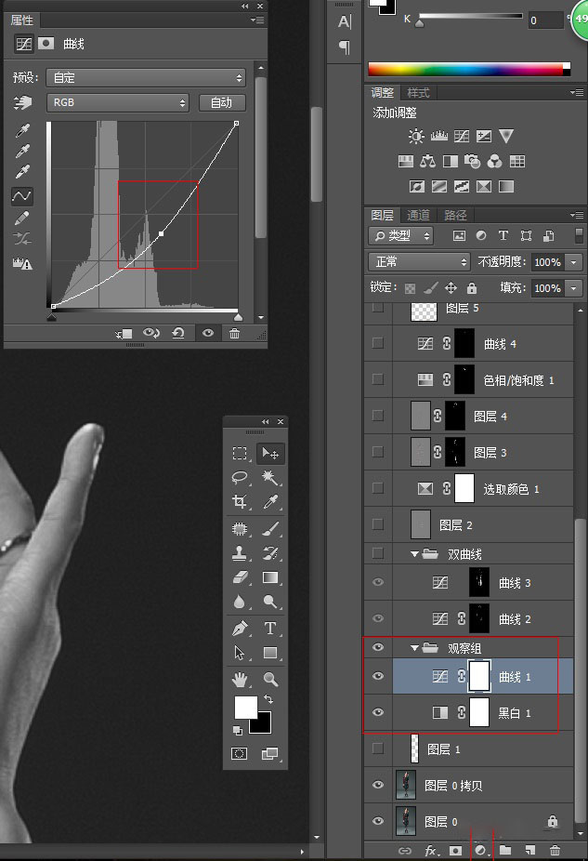This screenshot has width=588, height=861.
Task: Create a new group folder
Action: [x=505, y=850]
